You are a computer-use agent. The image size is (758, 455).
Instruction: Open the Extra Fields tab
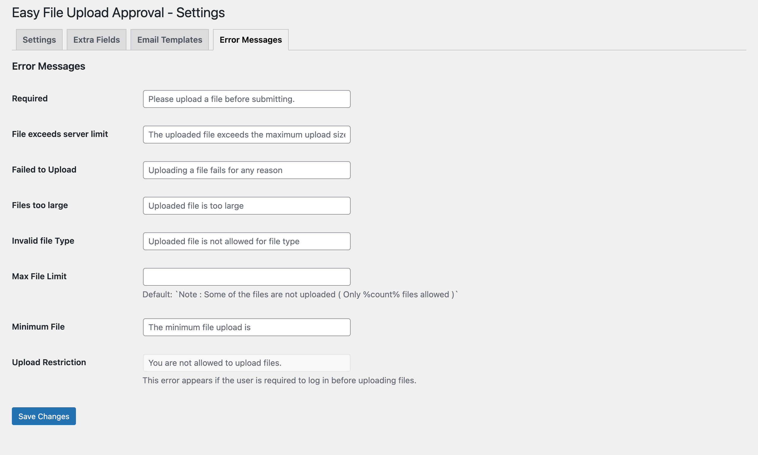(96, 39)
